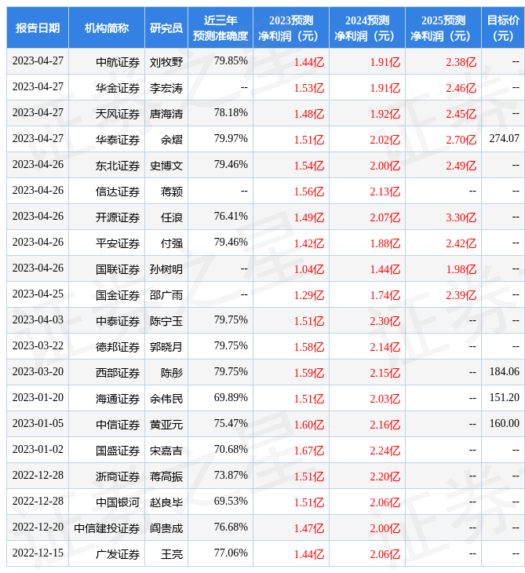525x573 pixels.
Task: Click accuracy value 79.85%
Action: (231, 60)
